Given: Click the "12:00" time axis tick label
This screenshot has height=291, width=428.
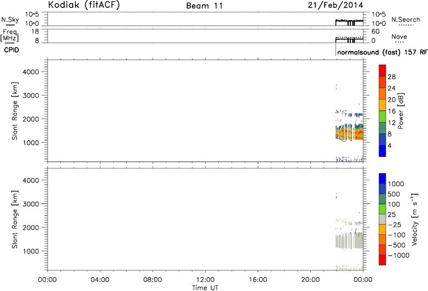Looking at the screenshot, I should click(205, 280).
